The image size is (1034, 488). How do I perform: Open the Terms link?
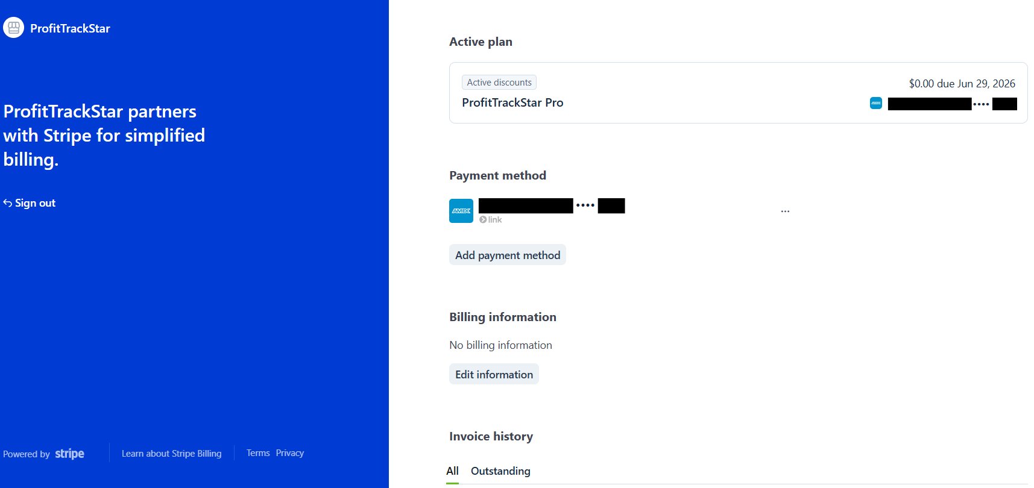coord(258,453)
